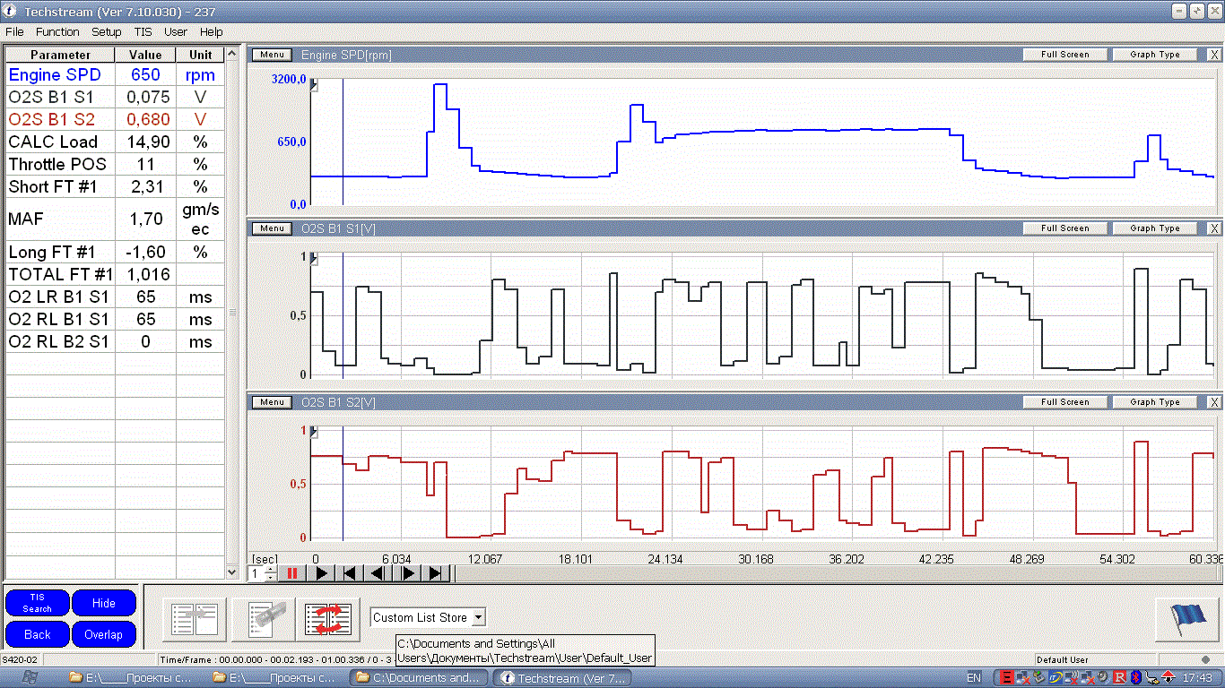1225x688 pixels.
Task: Jump to the first frame of the recording
Action: [350, 573]
